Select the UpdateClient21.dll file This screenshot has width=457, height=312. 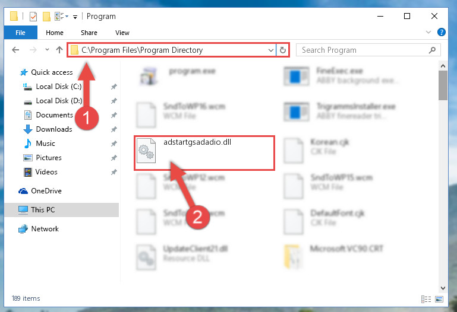(x=196, y=249)
